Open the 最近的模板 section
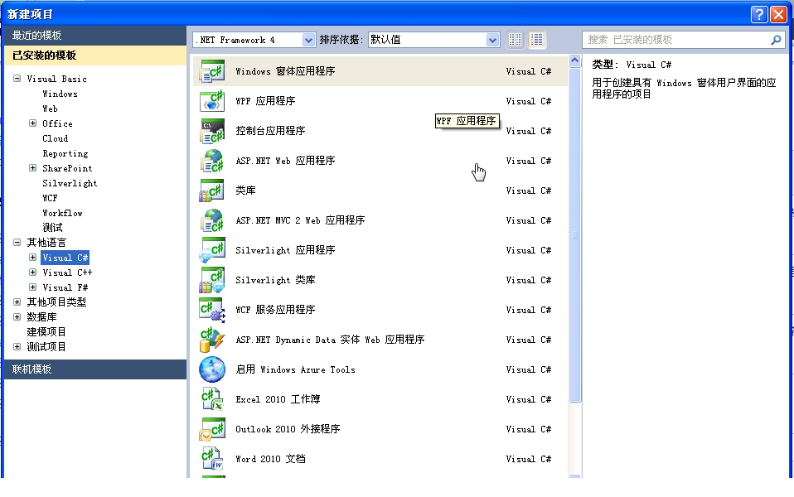Viewport: 794px width, 497px height. point(95,36)
